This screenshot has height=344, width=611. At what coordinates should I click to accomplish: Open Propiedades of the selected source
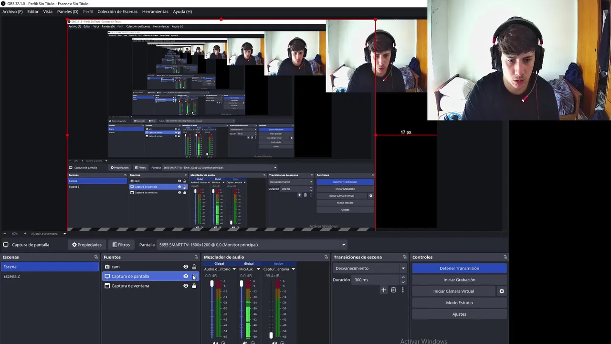(87, 245)
